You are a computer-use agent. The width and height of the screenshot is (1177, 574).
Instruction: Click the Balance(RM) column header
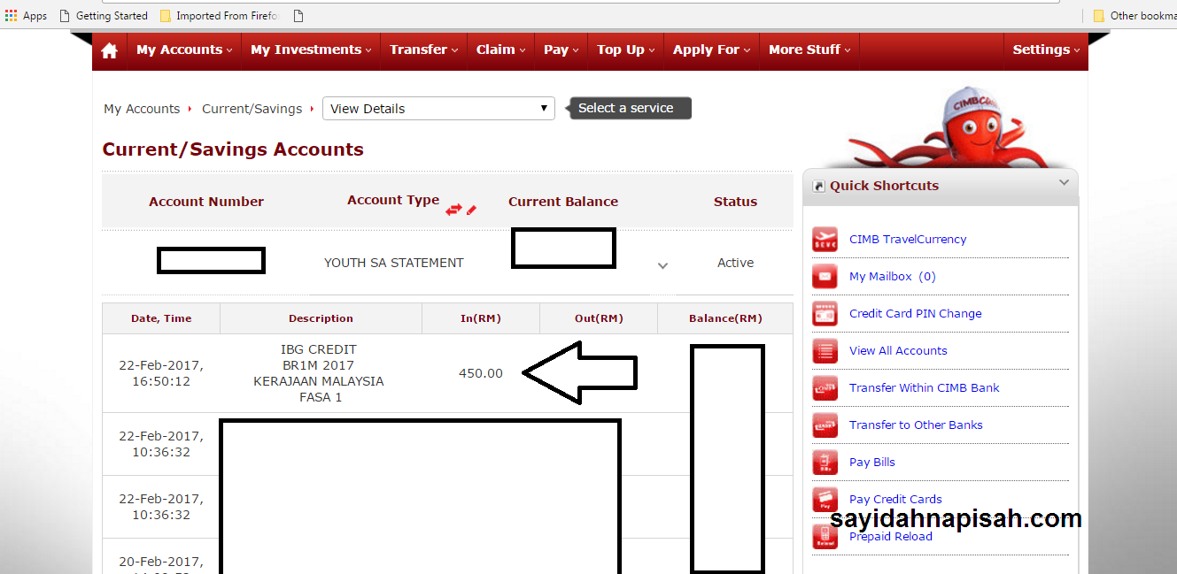[725, 318]
